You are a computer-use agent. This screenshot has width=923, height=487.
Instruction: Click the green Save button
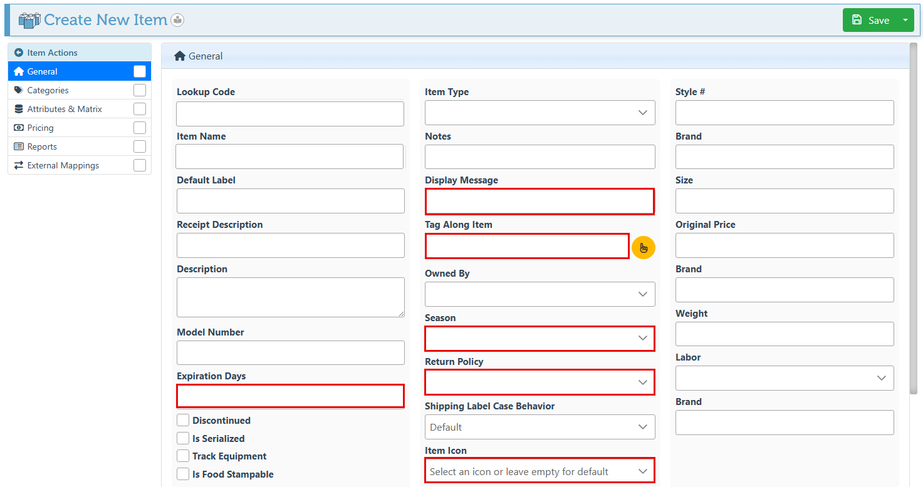871,20
